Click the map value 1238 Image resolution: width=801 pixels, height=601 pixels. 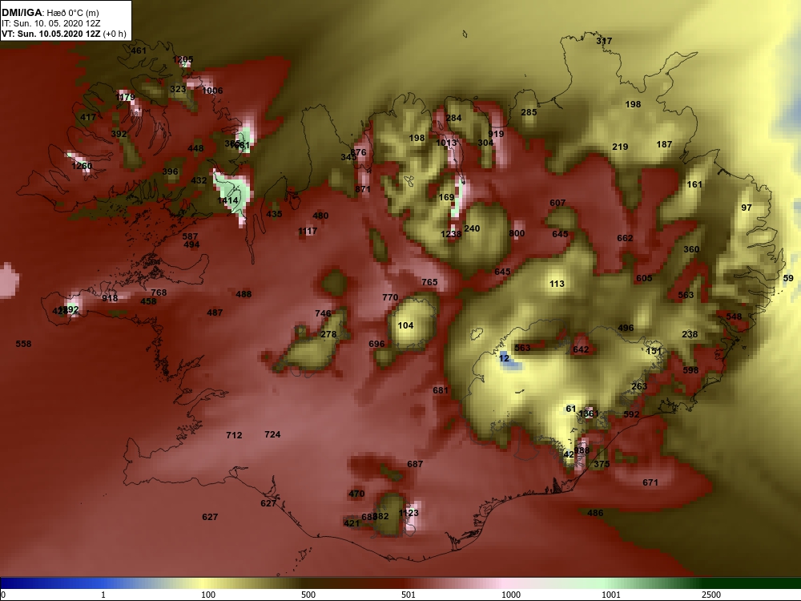pos(451,234)
